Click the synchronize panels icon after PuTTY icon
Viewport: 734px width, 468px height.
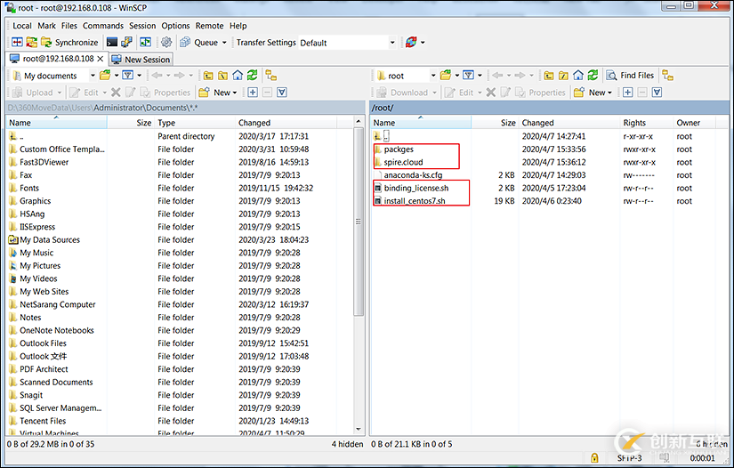(146, 42)
